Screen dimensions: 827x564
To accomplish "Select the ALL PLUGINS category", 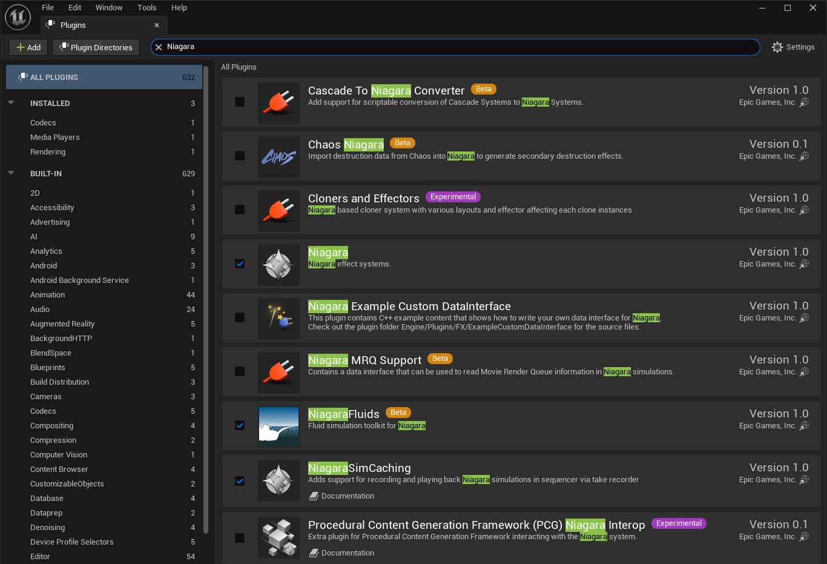I will click(x=104, y=77).
